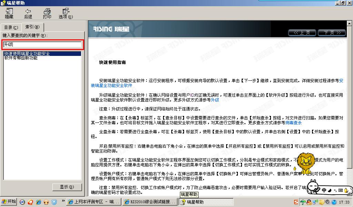This screenshot has height=207, width=353.
Task: Go to next page with 下页 button
Action: (332, 33)
